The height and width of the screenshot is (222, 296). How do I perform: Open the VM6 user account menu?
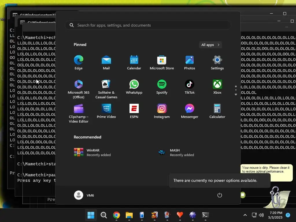[84, 195]
